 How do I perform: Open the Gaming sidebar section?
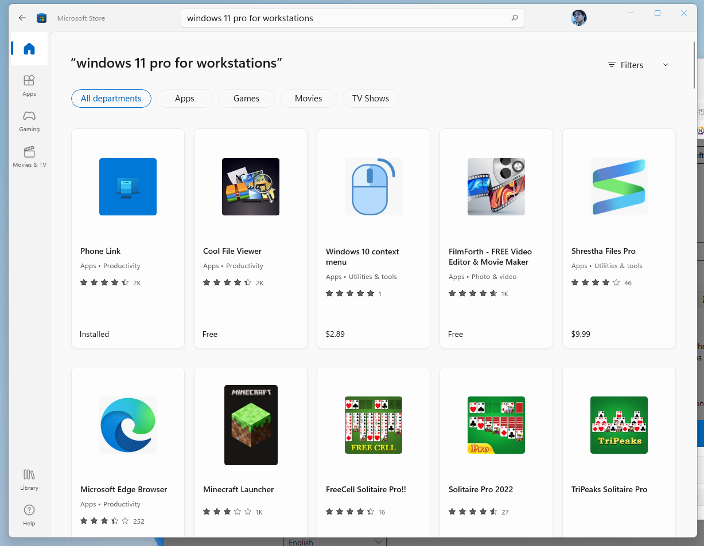tap(29, 120)
